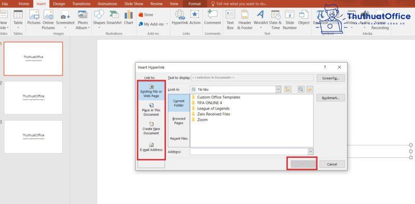Image resolution: width=415 pixels, height=204 pixels.
Task: Choose Online Pictures
Action: pos(48,20)
